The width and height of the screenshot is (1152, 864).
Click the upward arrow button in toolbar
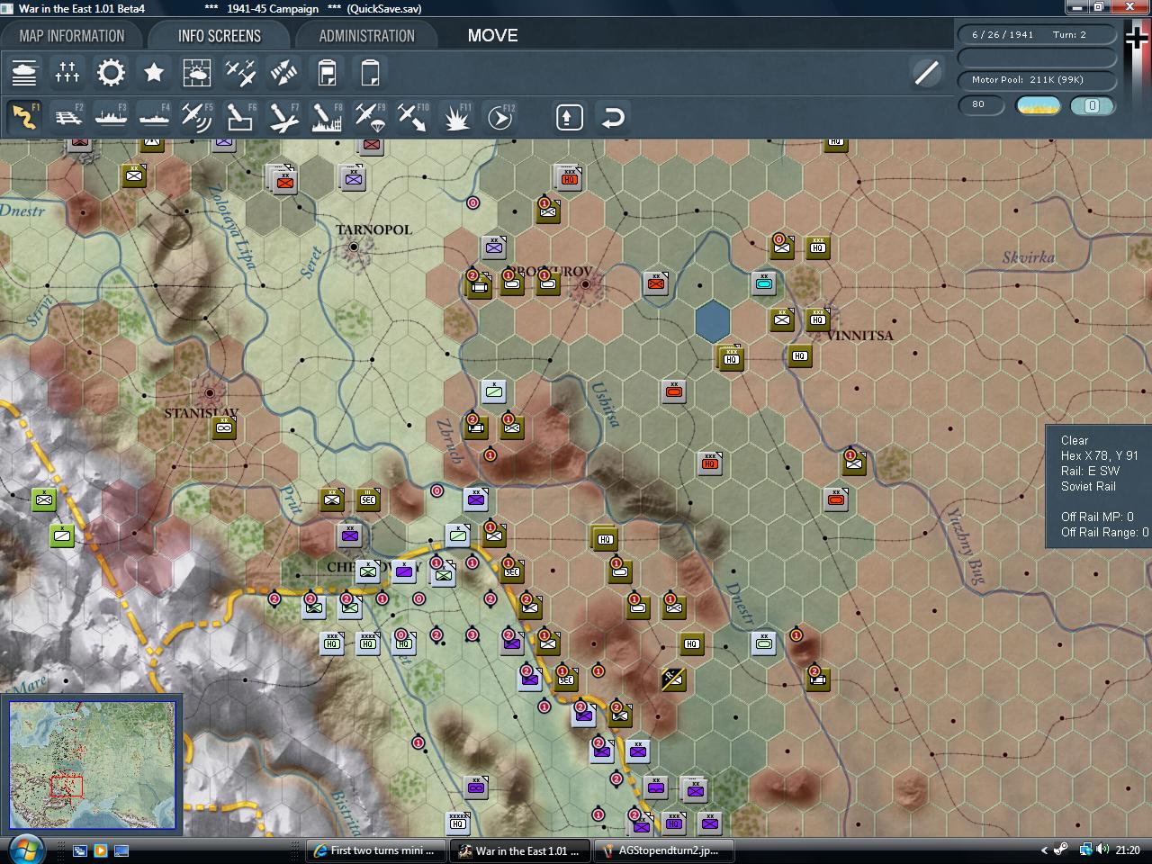(570, 117)
